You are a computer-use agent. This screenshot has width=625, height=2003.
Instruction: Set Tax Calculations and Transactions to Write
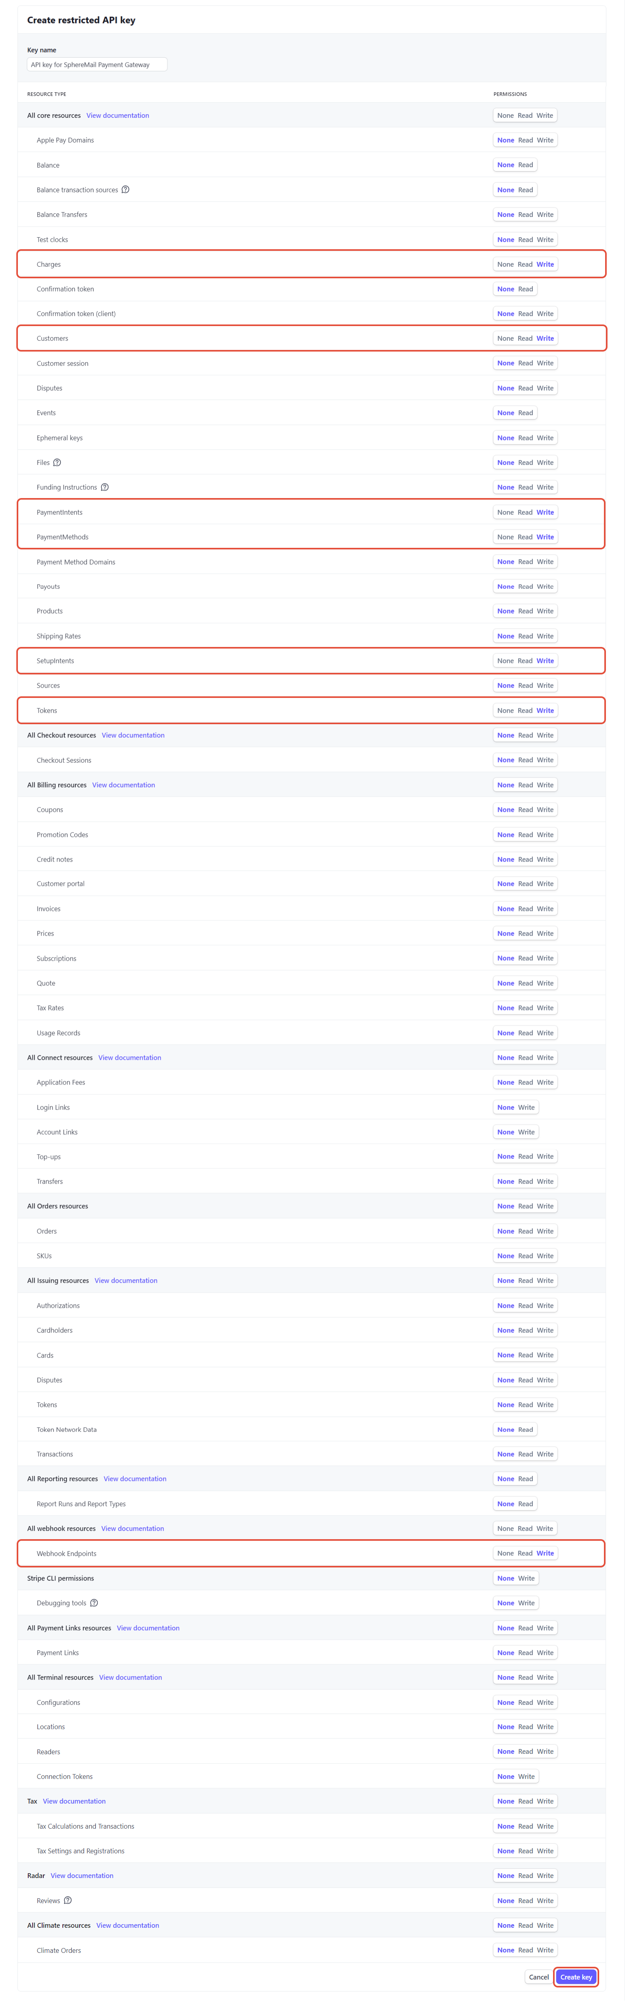point(545,1826)
